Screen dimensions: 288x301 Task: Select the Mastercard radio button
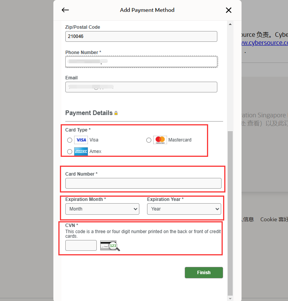(149, 140)
